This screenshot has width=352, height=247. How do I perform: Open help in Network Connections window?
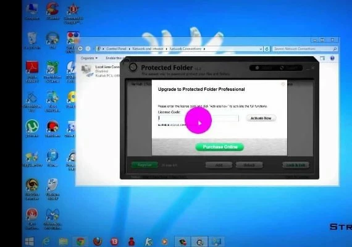pyautogui.click(x=332, y=58)
